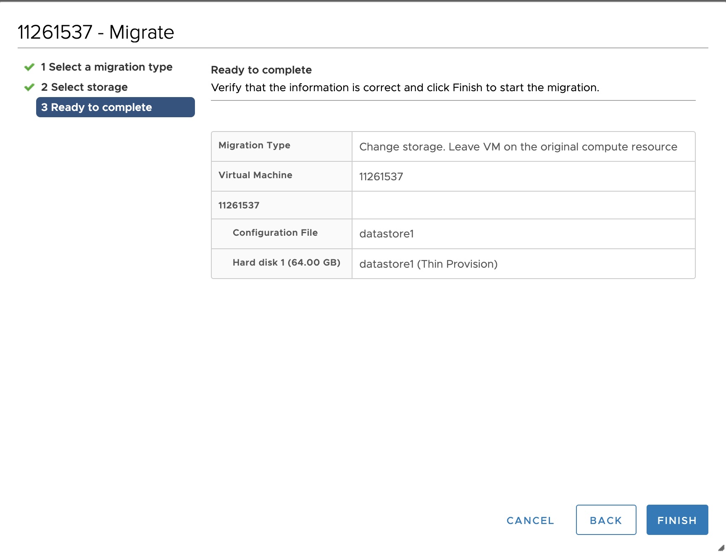
Task: Click BACK to return to storage selection
Action: click(605, 520)
